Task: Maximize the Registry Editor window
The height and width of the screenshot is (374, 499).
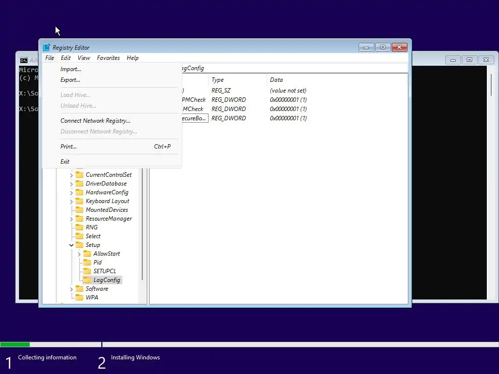Action: [383, 47]
